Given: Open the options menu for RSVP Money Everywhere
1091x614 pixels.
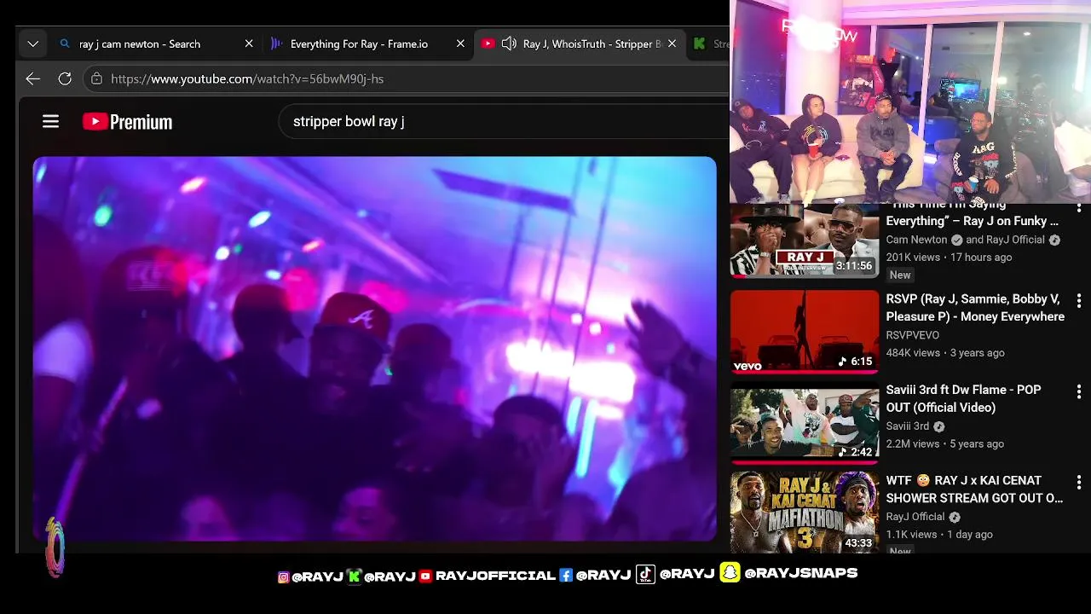Looking at the screenshot, I should [x=1079, y=301].
